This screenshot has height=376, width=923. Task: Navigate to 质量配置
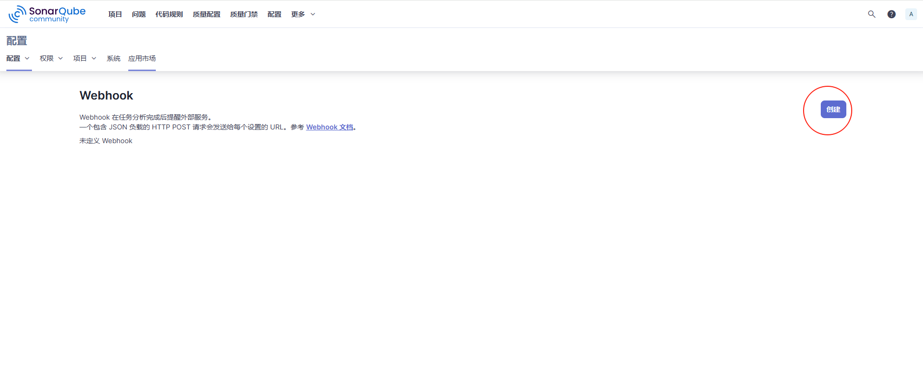click(x=206, y=14)
